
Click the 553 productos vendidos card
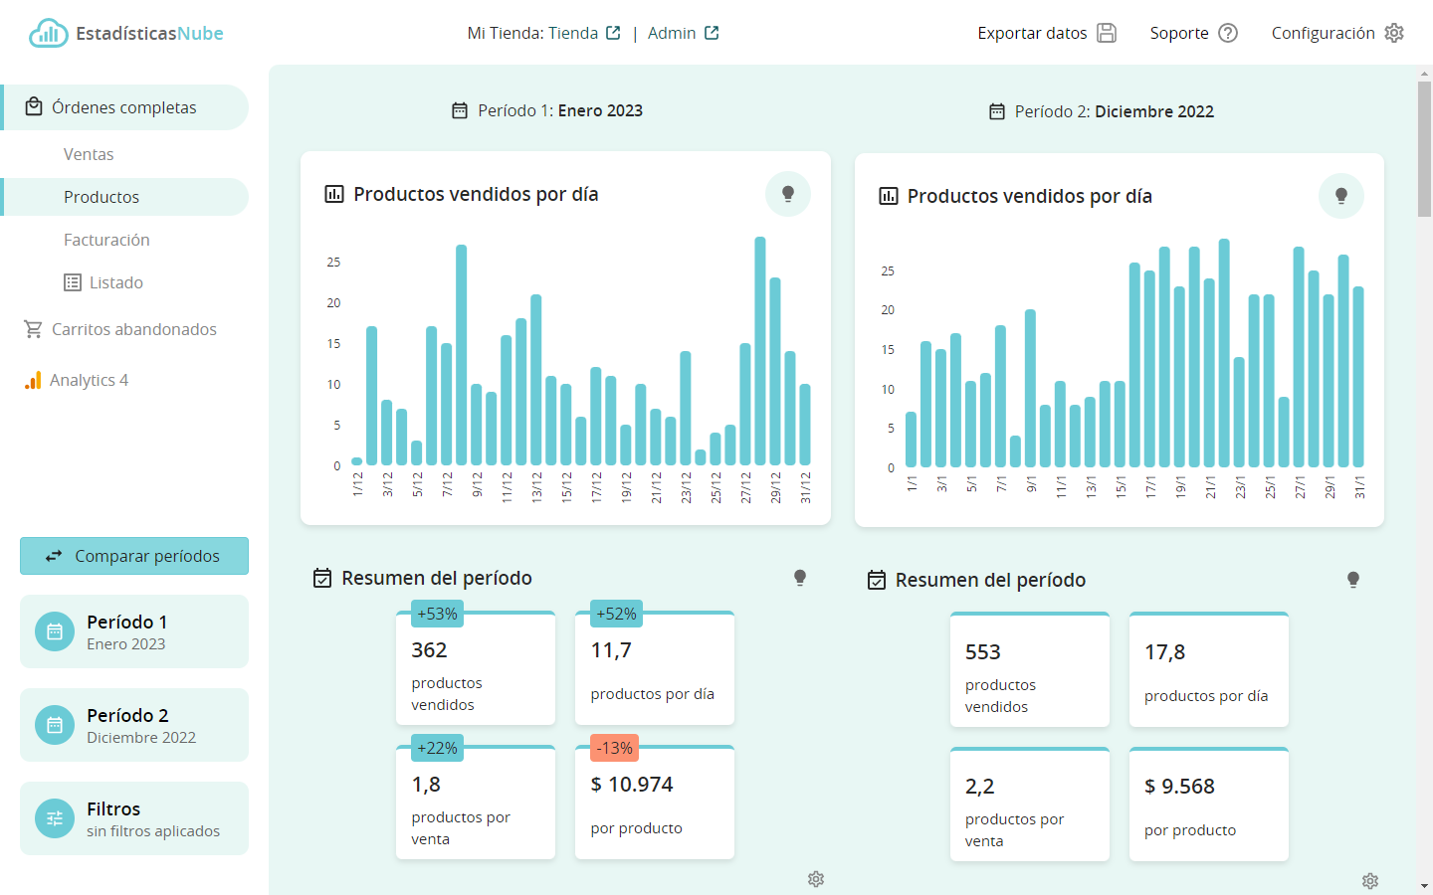1030,669
